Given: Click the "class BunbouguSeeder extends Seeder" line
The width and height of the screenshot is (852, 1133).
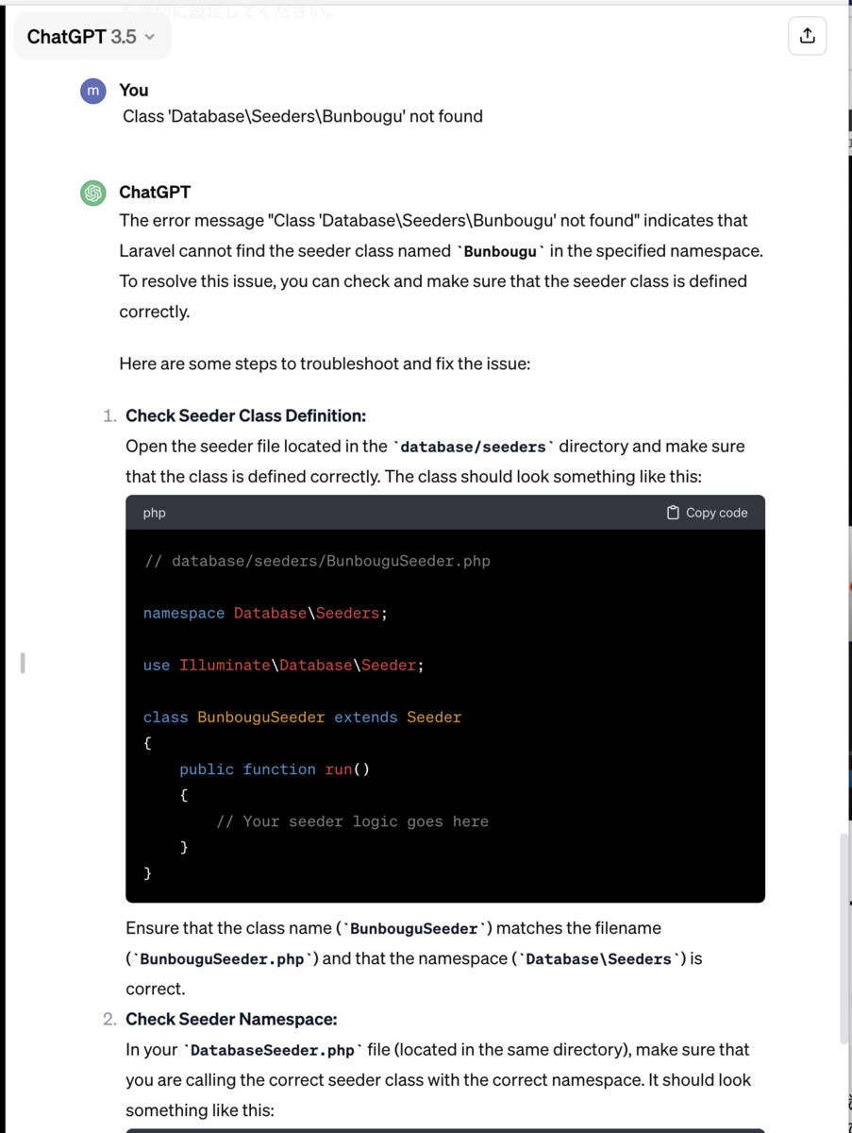Looking at the screenshot, I should click(x=302, y=717).
